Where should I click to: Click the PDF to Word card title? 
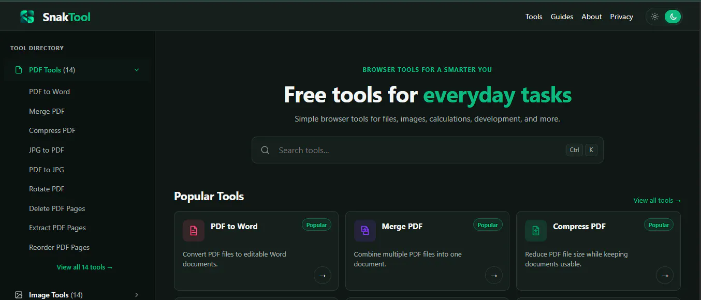234,227
